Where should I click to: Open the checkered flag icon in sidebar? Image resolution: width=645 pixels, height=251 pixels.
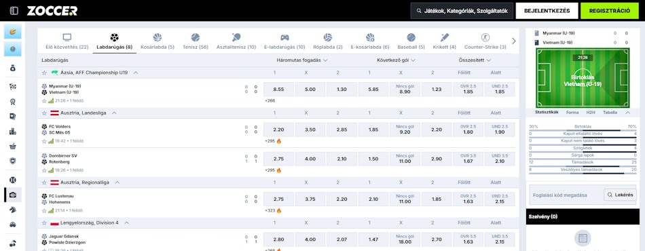(13, 87)
